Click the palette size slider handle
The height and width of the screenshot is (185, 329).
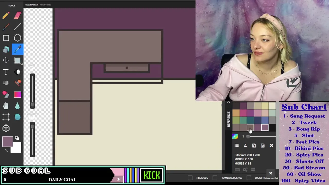coord(248,136)
